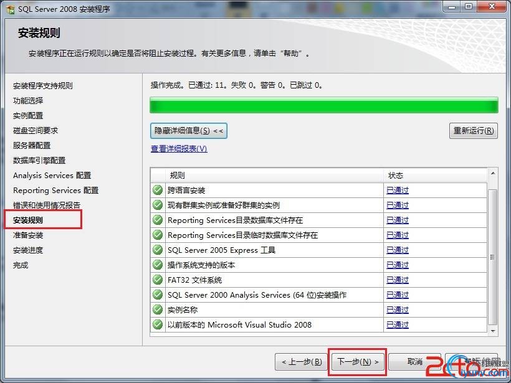
Task: Open 已通过 link for Reporting Services目录临时数据库文件存在
Action: click(x=397, y=235)
